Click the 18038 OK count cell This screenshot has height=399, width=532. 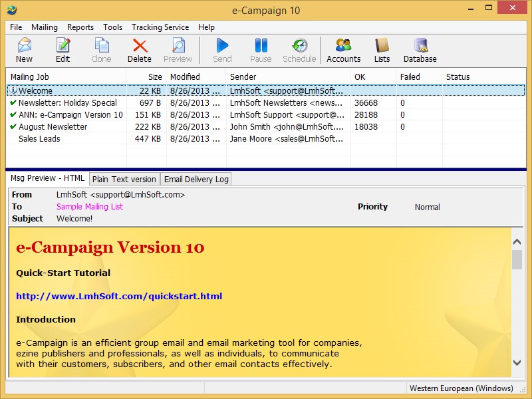366,126
